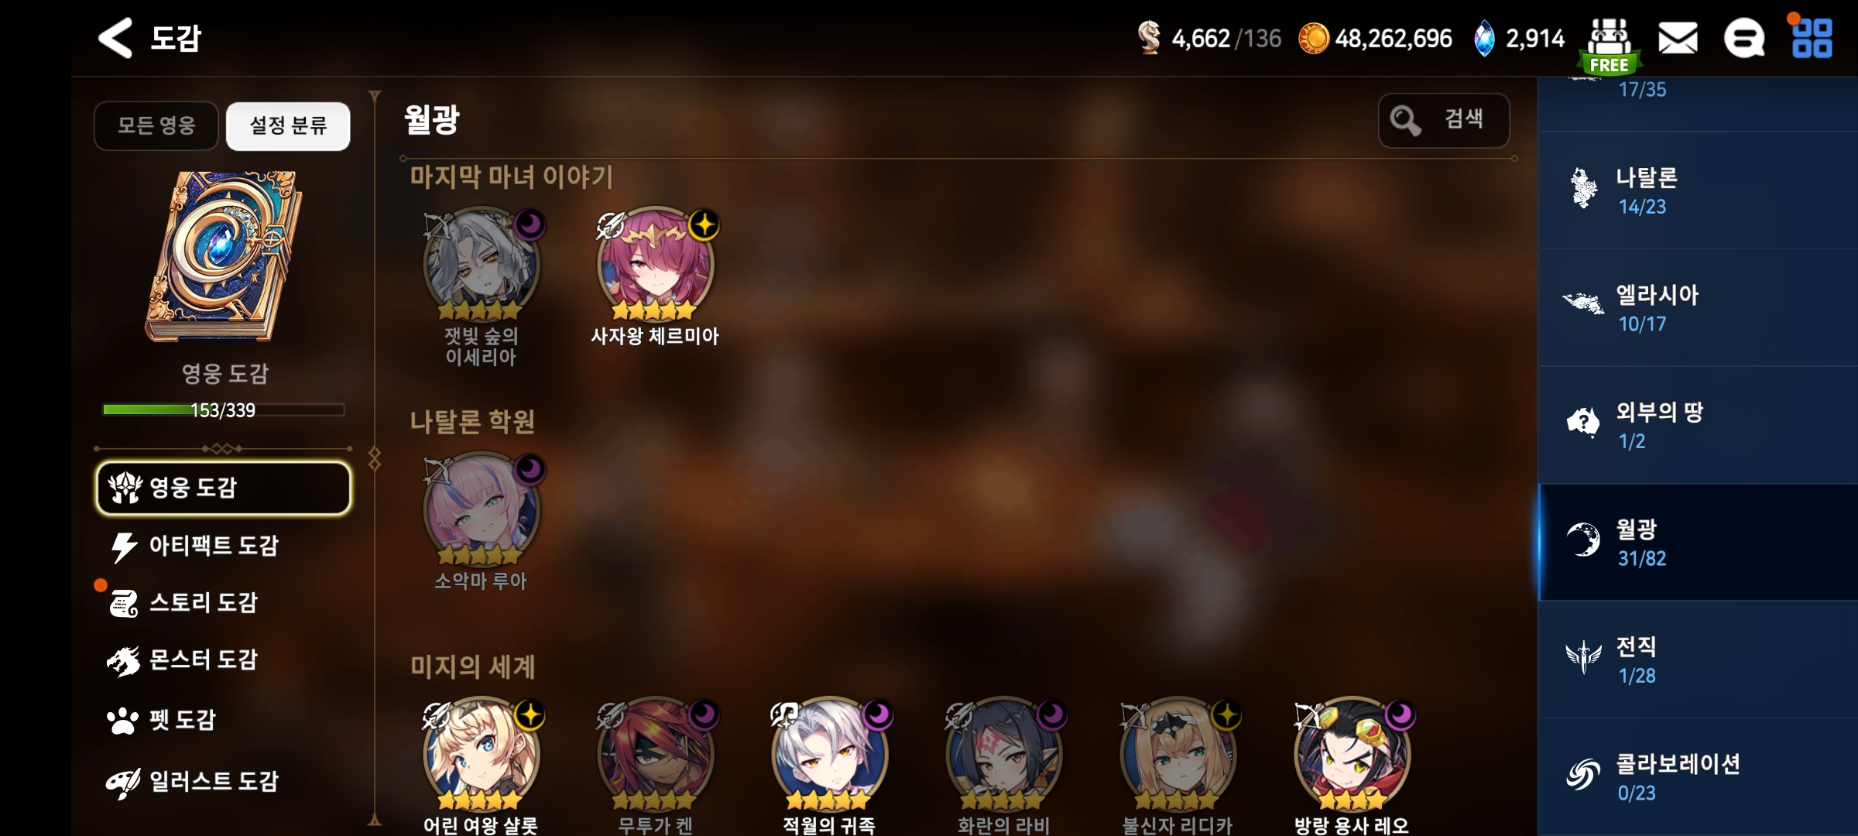Image resolution: width=1858 pixels, height=836 pixels.
Task: Tap the gold coin currency icon
Action: 1313,38
